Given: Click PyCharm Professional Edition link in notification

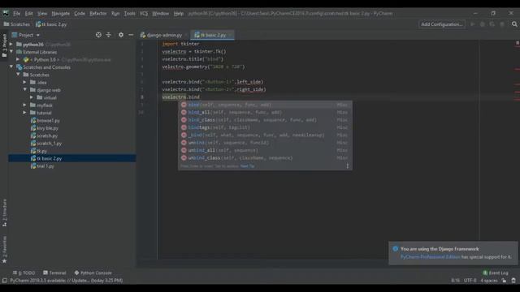Looking at the screenshot, I should [430, 256].
